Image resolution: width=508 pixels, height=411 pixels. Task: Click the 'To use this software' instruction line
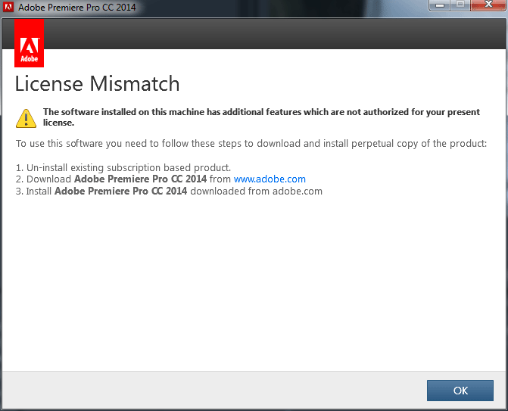tap(251, 144)
